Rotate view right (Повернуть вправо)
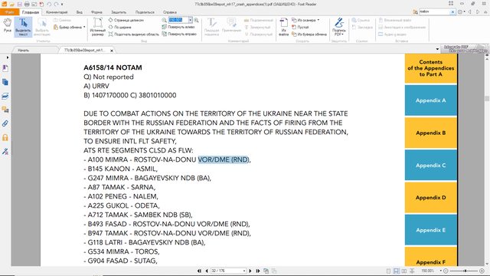This screenshot has height=276, width=490. click(x=179, y=34)
